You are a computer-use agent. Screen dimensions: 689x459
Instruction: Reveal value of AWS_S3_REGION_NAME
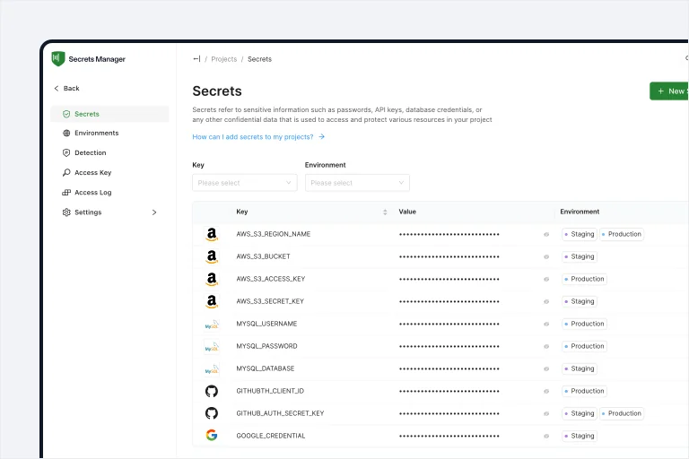coord(546,235)
